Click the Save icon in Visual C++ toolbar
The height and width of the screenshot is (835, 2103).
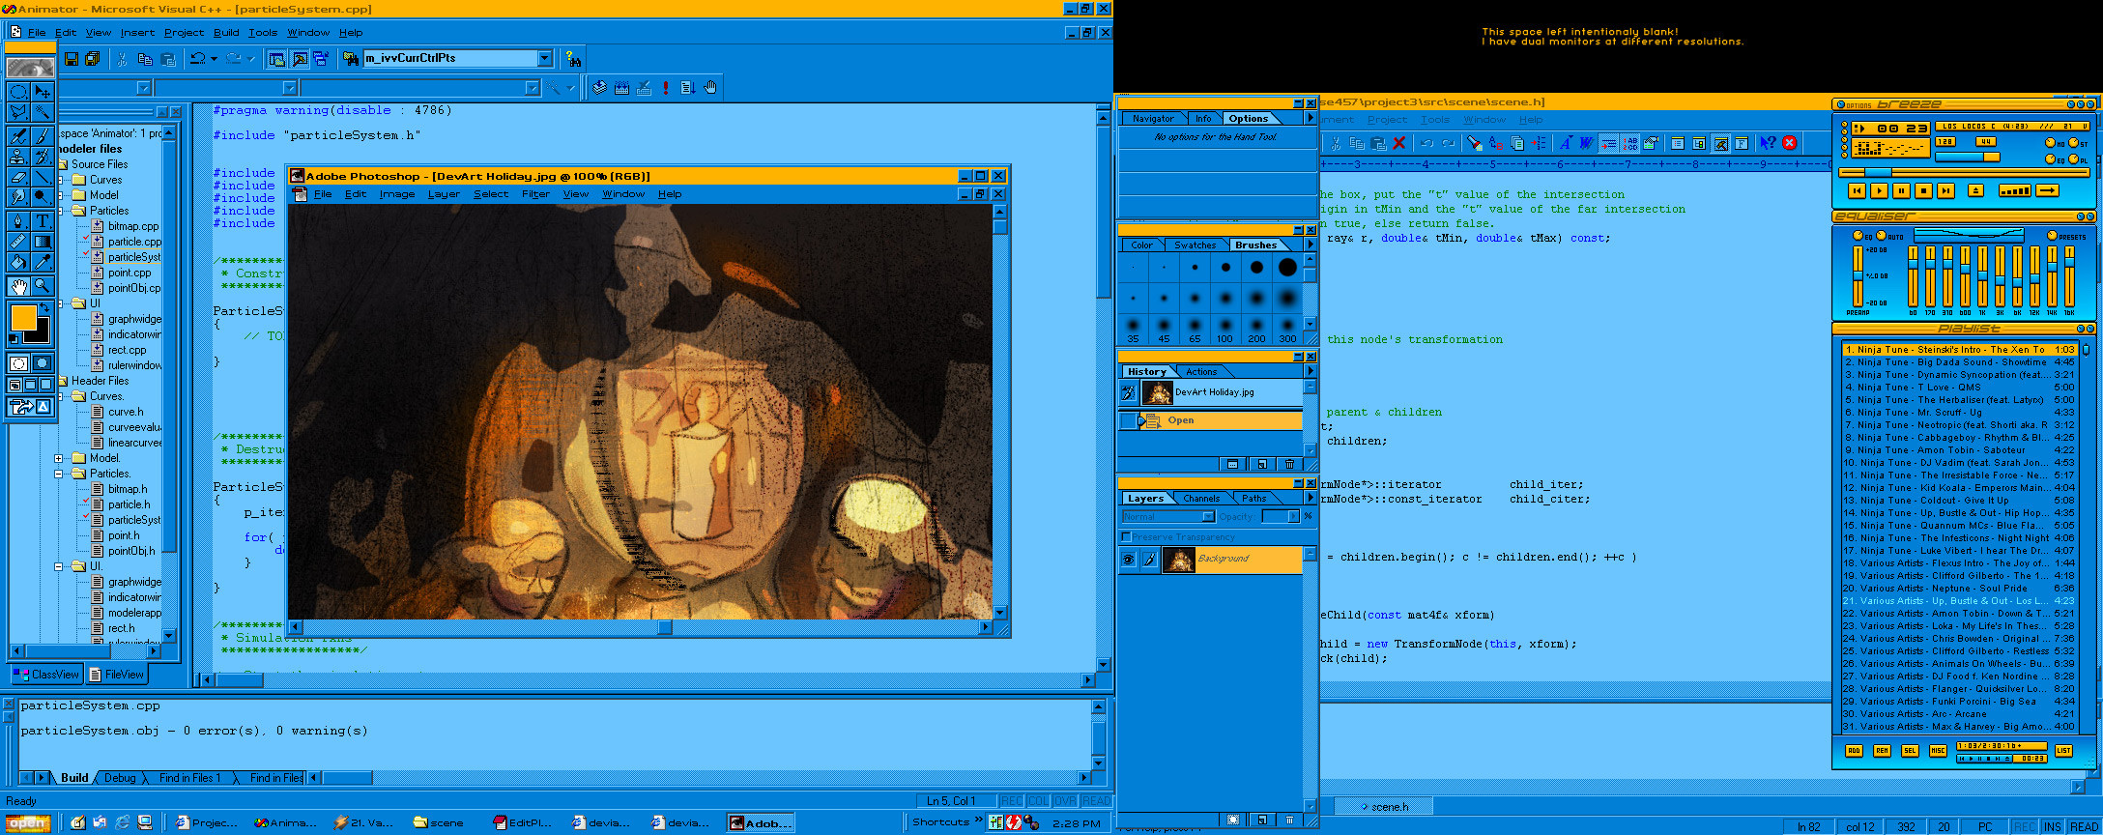pyautogui.click(x=72, y=59)
